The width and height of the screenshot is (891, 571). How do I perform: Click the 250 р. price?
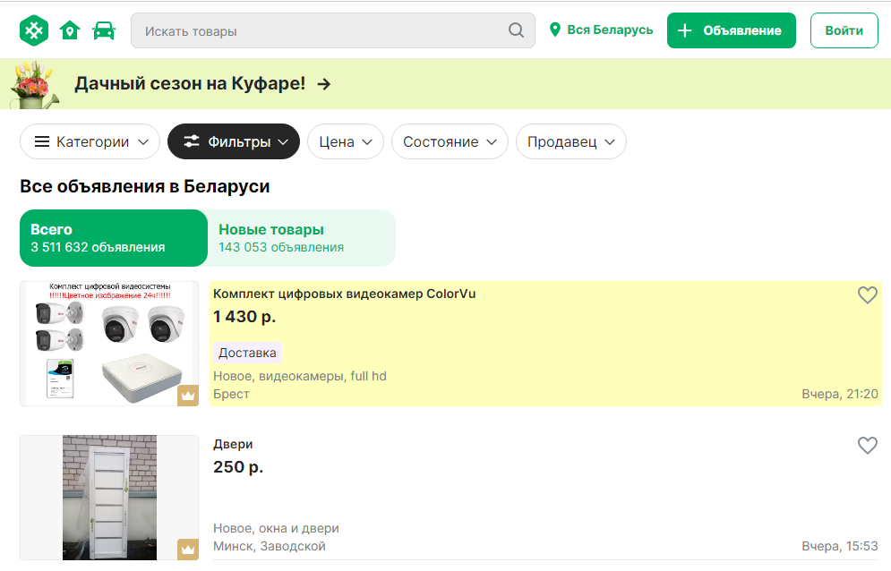click(238, 467)
